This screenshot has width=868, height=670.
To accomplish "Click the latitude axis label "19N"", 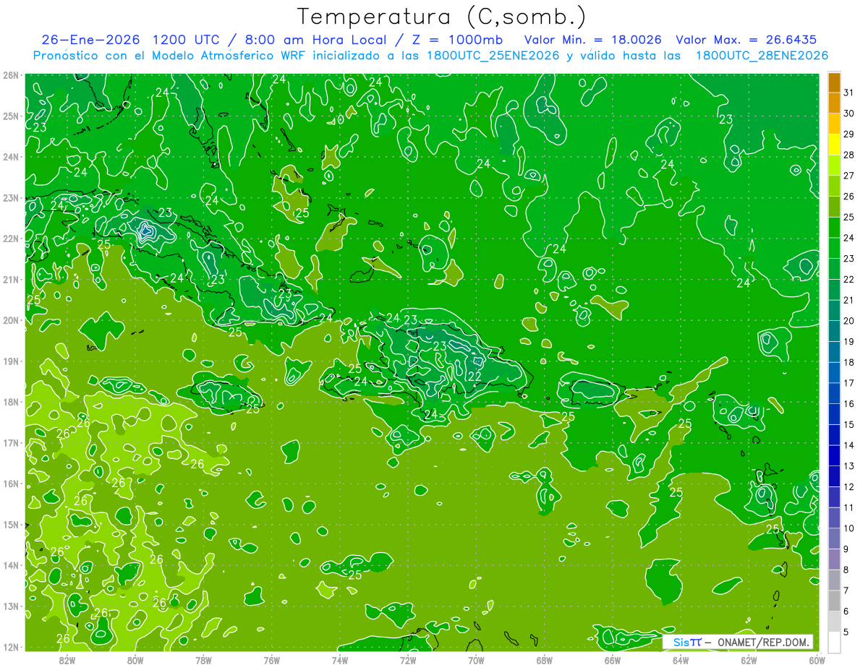I will pos(11,361).
